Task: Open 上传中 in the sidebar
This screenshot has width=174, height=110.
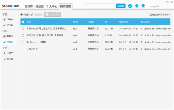Action: coord(8,53)
